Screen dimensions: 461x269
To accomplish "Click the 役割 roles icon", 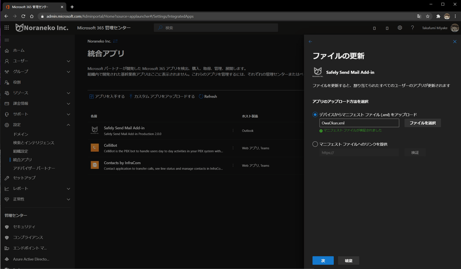I will (x=7, y=82).
